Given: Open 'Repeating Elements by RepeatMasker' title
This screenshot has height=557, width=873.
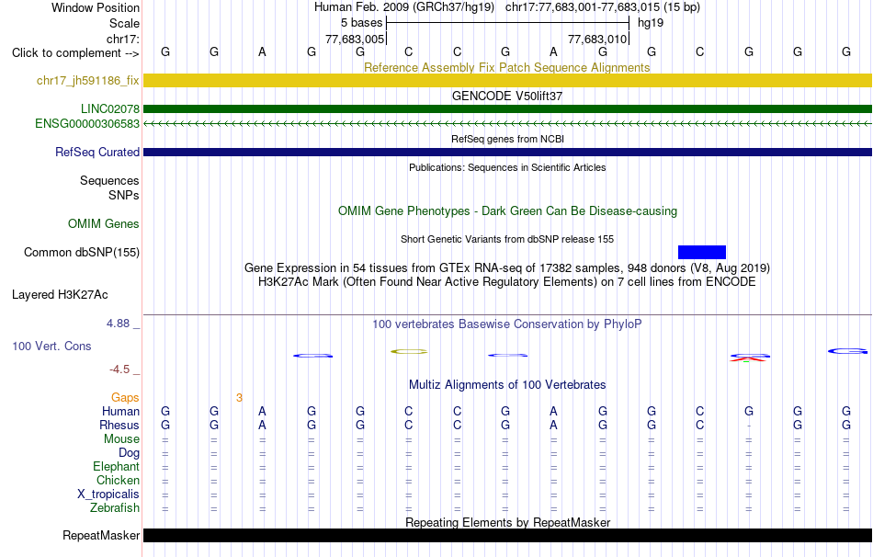Looking at the screenshot, I should (x=508, y=522).
